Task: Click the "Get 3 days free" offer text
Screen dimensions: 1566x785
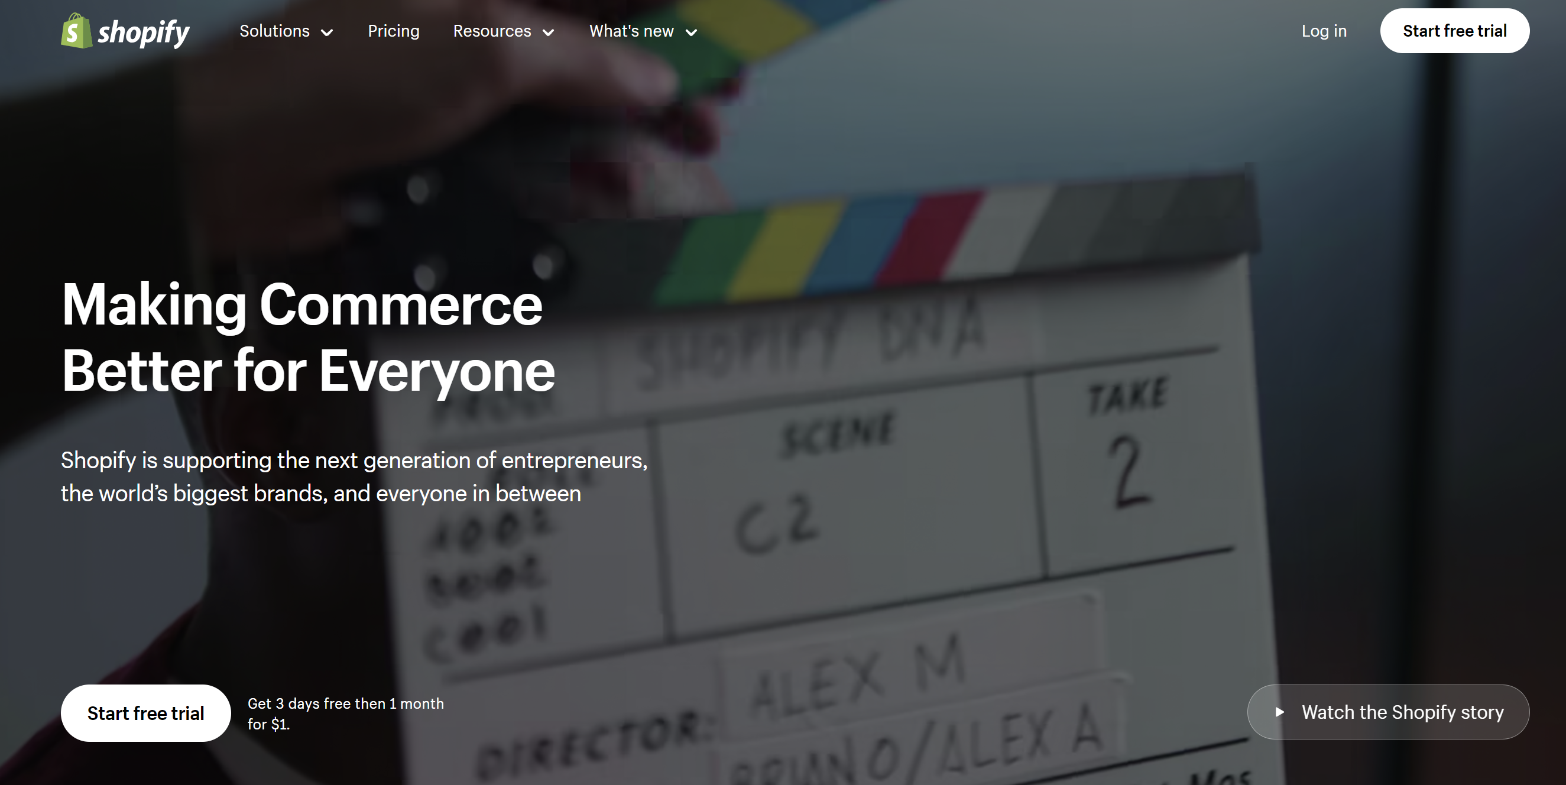Action: [346, 714]
